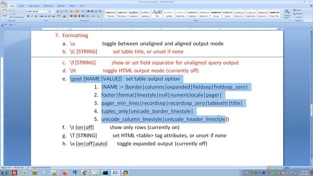Click the word count in status bar
The height and width of the screenshot is (176, 313).
(19, 168)
